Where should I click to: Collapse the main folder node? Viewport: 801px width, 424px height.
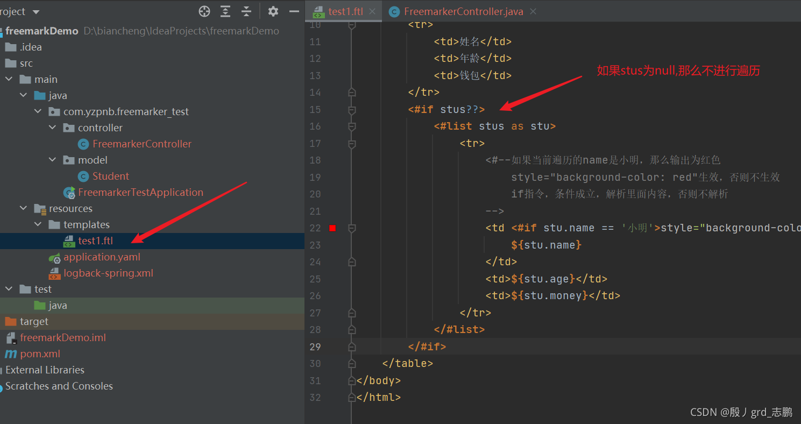(x=9, y=79)
